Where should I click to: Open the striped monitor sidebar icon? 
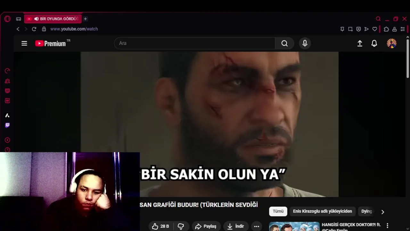(7, 91)
